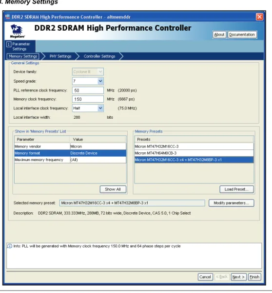
Task: Open the Documentation button
Action: [x=242, y=35]
